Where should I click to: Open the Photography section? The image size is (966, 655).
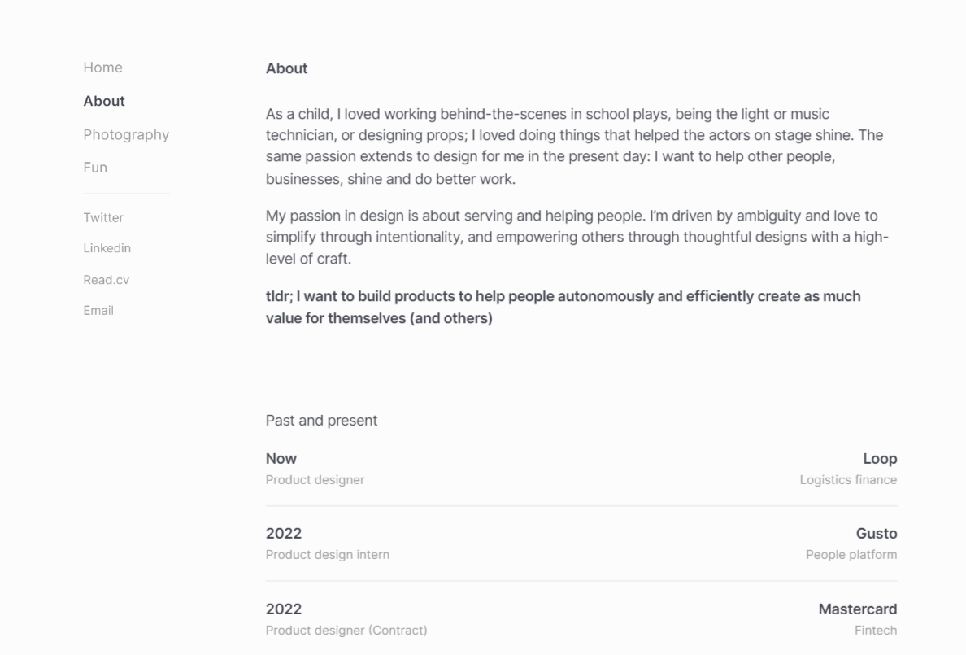point(126,134)
